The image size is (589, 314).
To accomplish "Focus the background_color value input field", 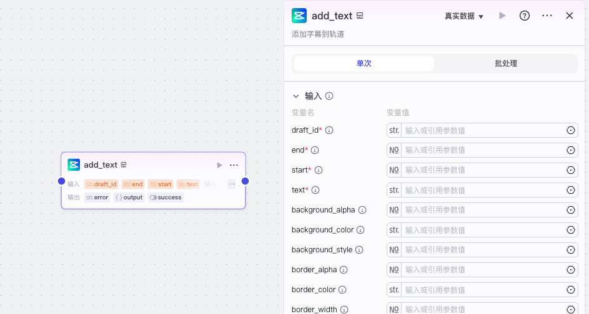I will [x=482, y=230].
